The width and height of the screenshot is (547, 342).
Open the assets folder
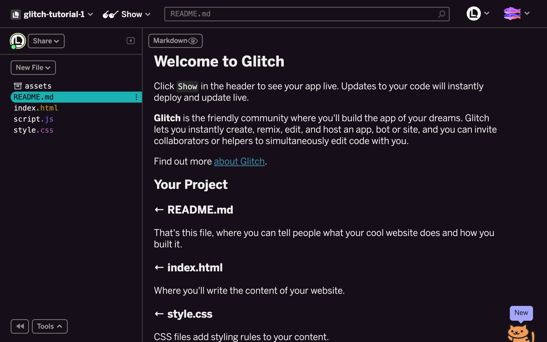pyautogui.click(x=38, y=86)
